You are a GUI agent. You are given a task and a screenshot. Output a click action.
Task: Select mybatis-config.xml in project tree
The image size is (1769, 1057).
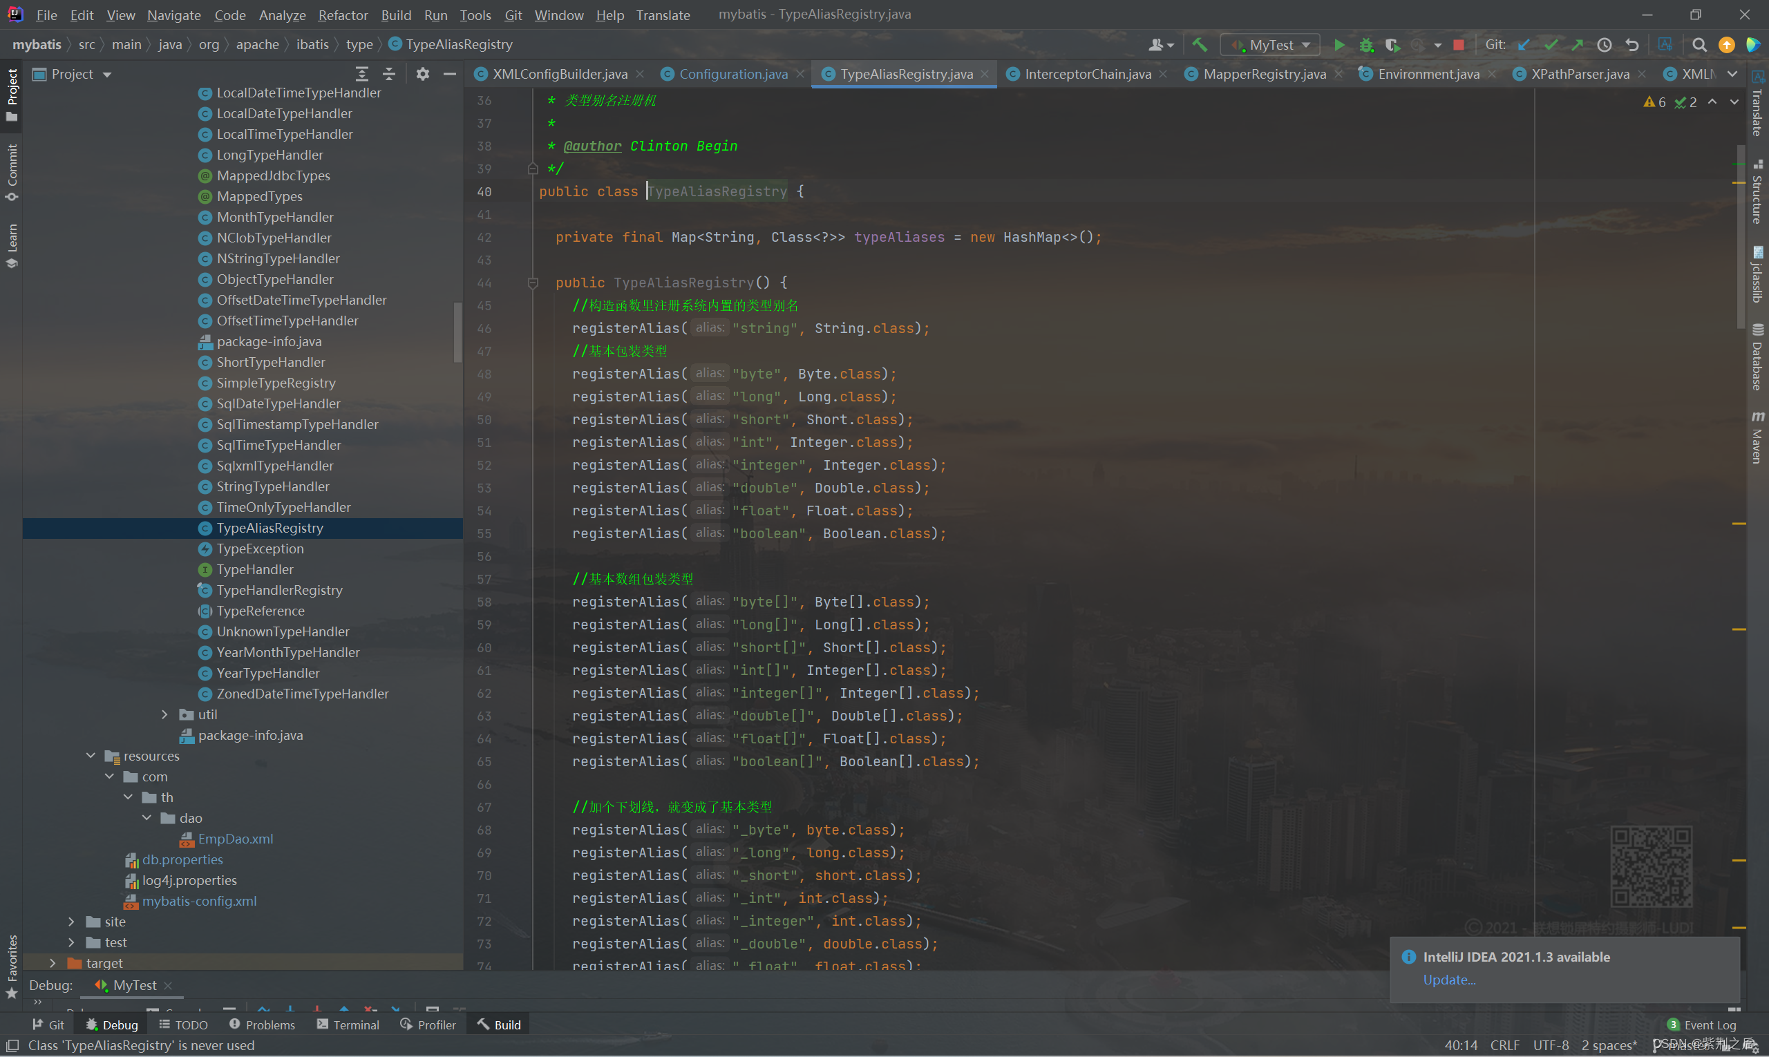pyautogui.click(x=199, y=901)
